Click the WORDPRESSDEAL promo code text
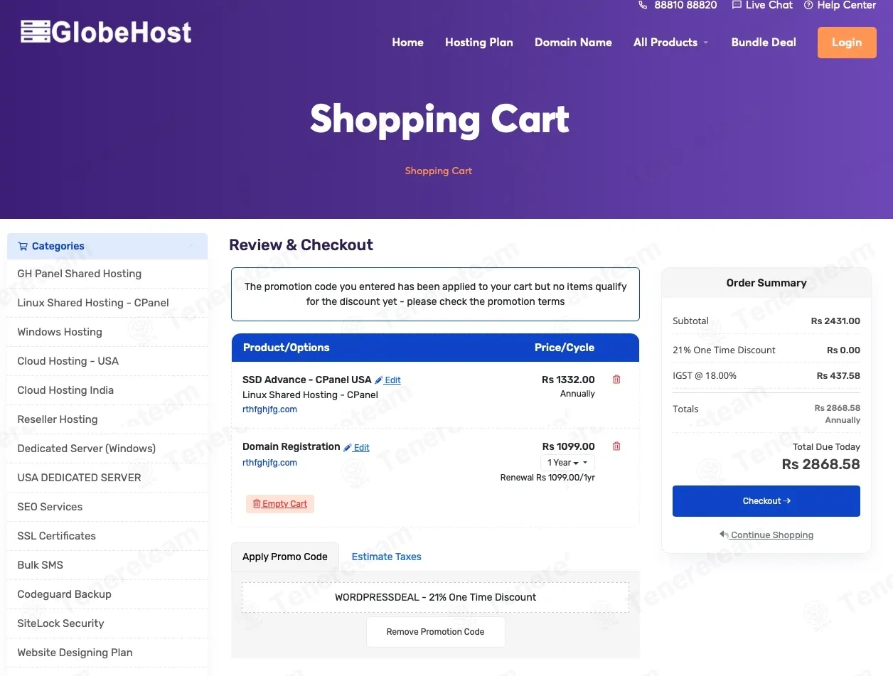 (x=435, y=597)
